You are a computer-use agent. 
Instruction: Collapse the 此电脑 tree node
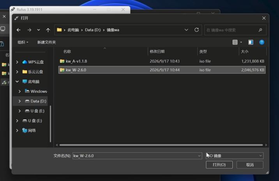click(x=17, y=81)
